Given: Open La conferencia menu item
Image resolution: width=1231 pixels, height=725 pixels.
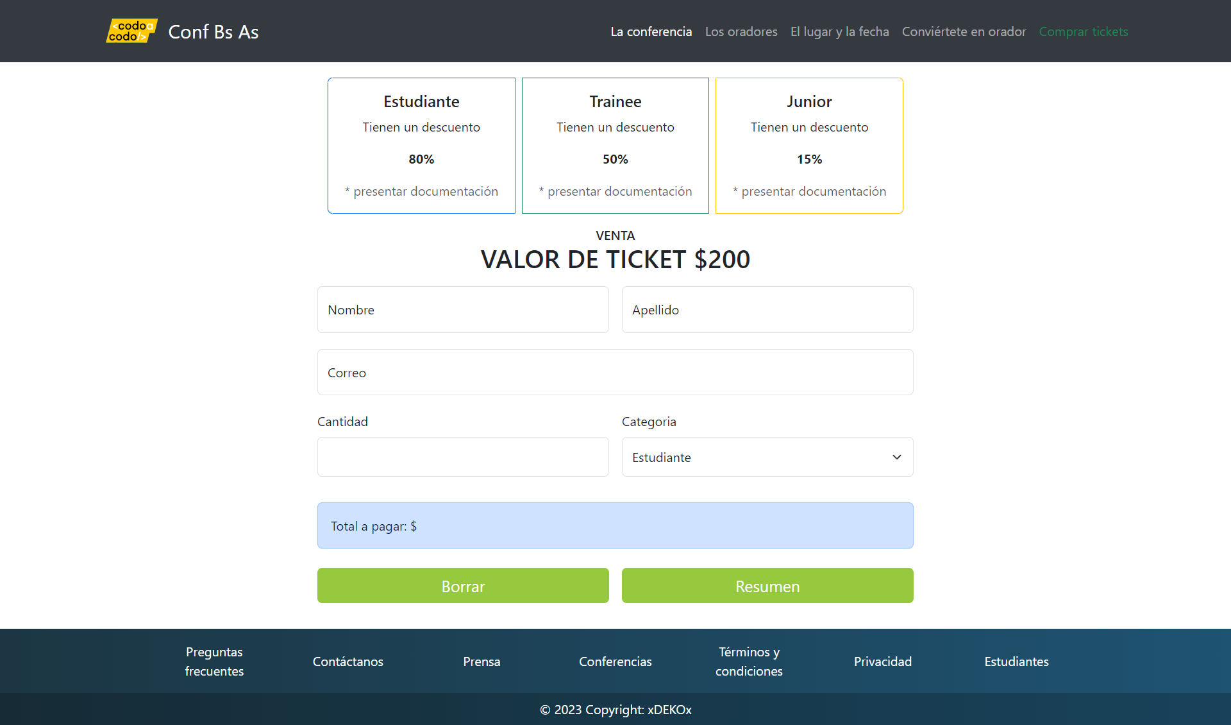Looking at the screenshot, I should 651,31.
